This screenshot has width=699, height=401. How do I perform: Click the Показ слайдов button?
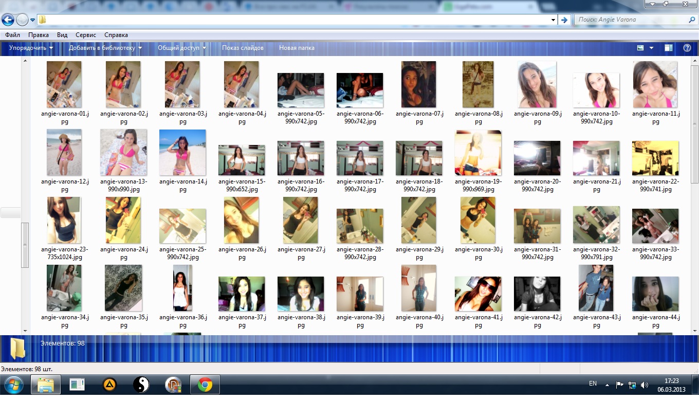point(243,48)
